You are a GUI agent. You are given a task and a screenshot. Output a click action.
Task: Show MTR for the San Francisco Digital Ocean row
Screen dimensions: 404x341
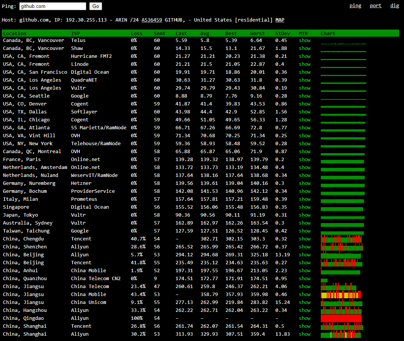[x=305, y=72]
